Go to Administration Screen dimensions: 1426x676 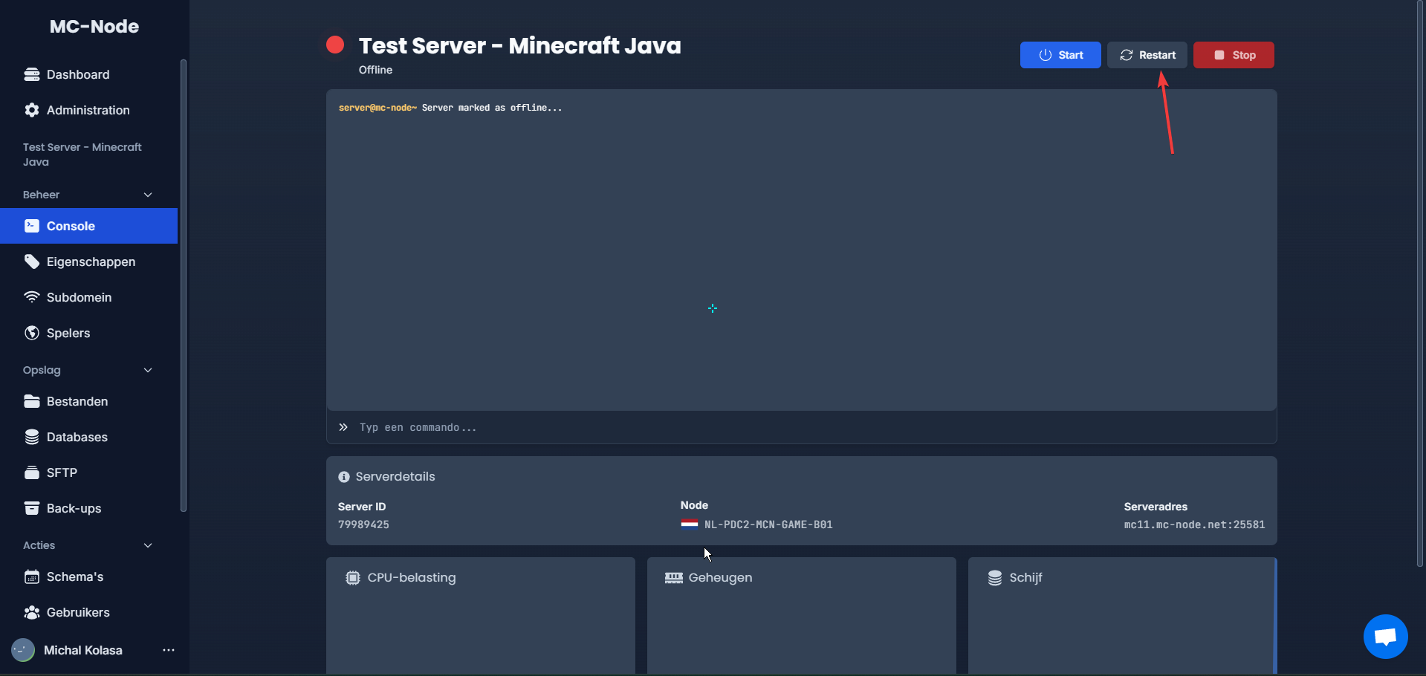click(88, 110)
